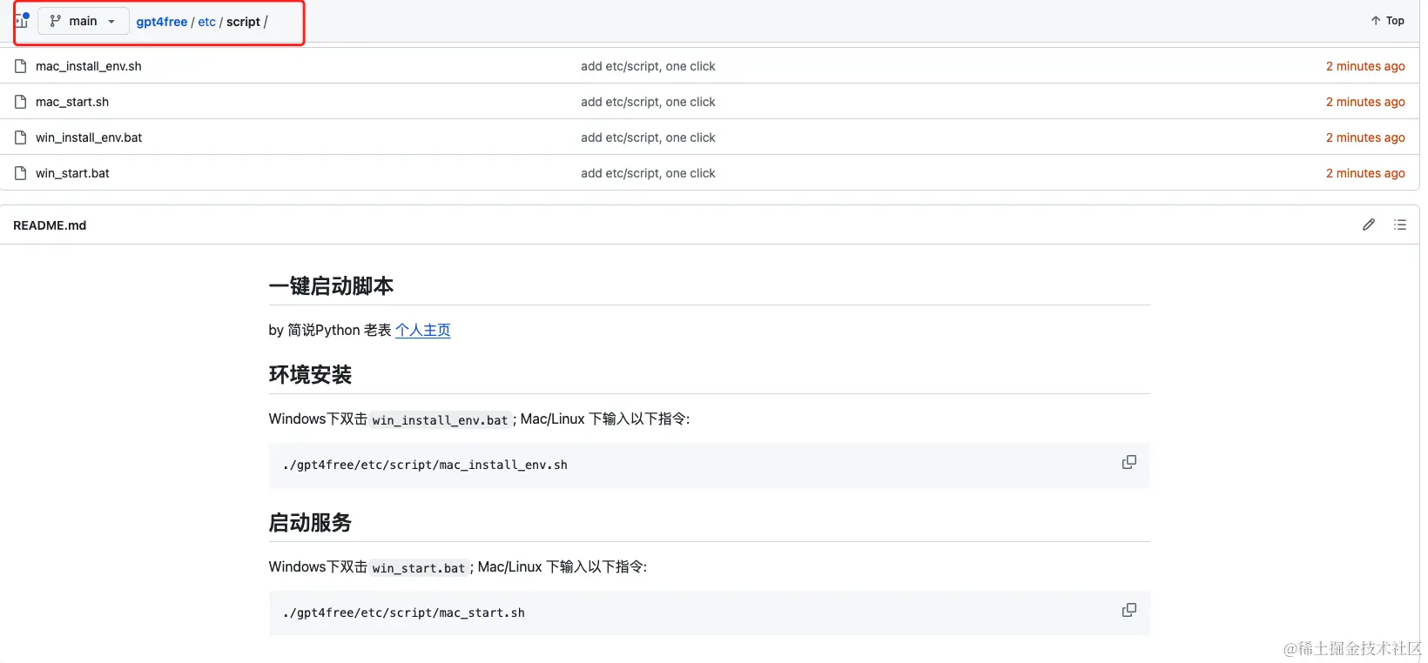Click the 环境安装 heading
1428x663 pixels.
click(x=310, y=375)
